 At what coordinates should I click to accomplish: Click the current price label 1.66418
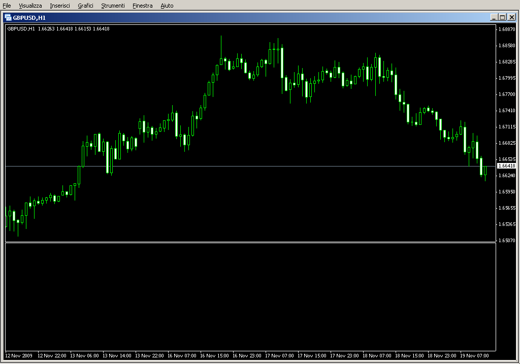(506, 166)
